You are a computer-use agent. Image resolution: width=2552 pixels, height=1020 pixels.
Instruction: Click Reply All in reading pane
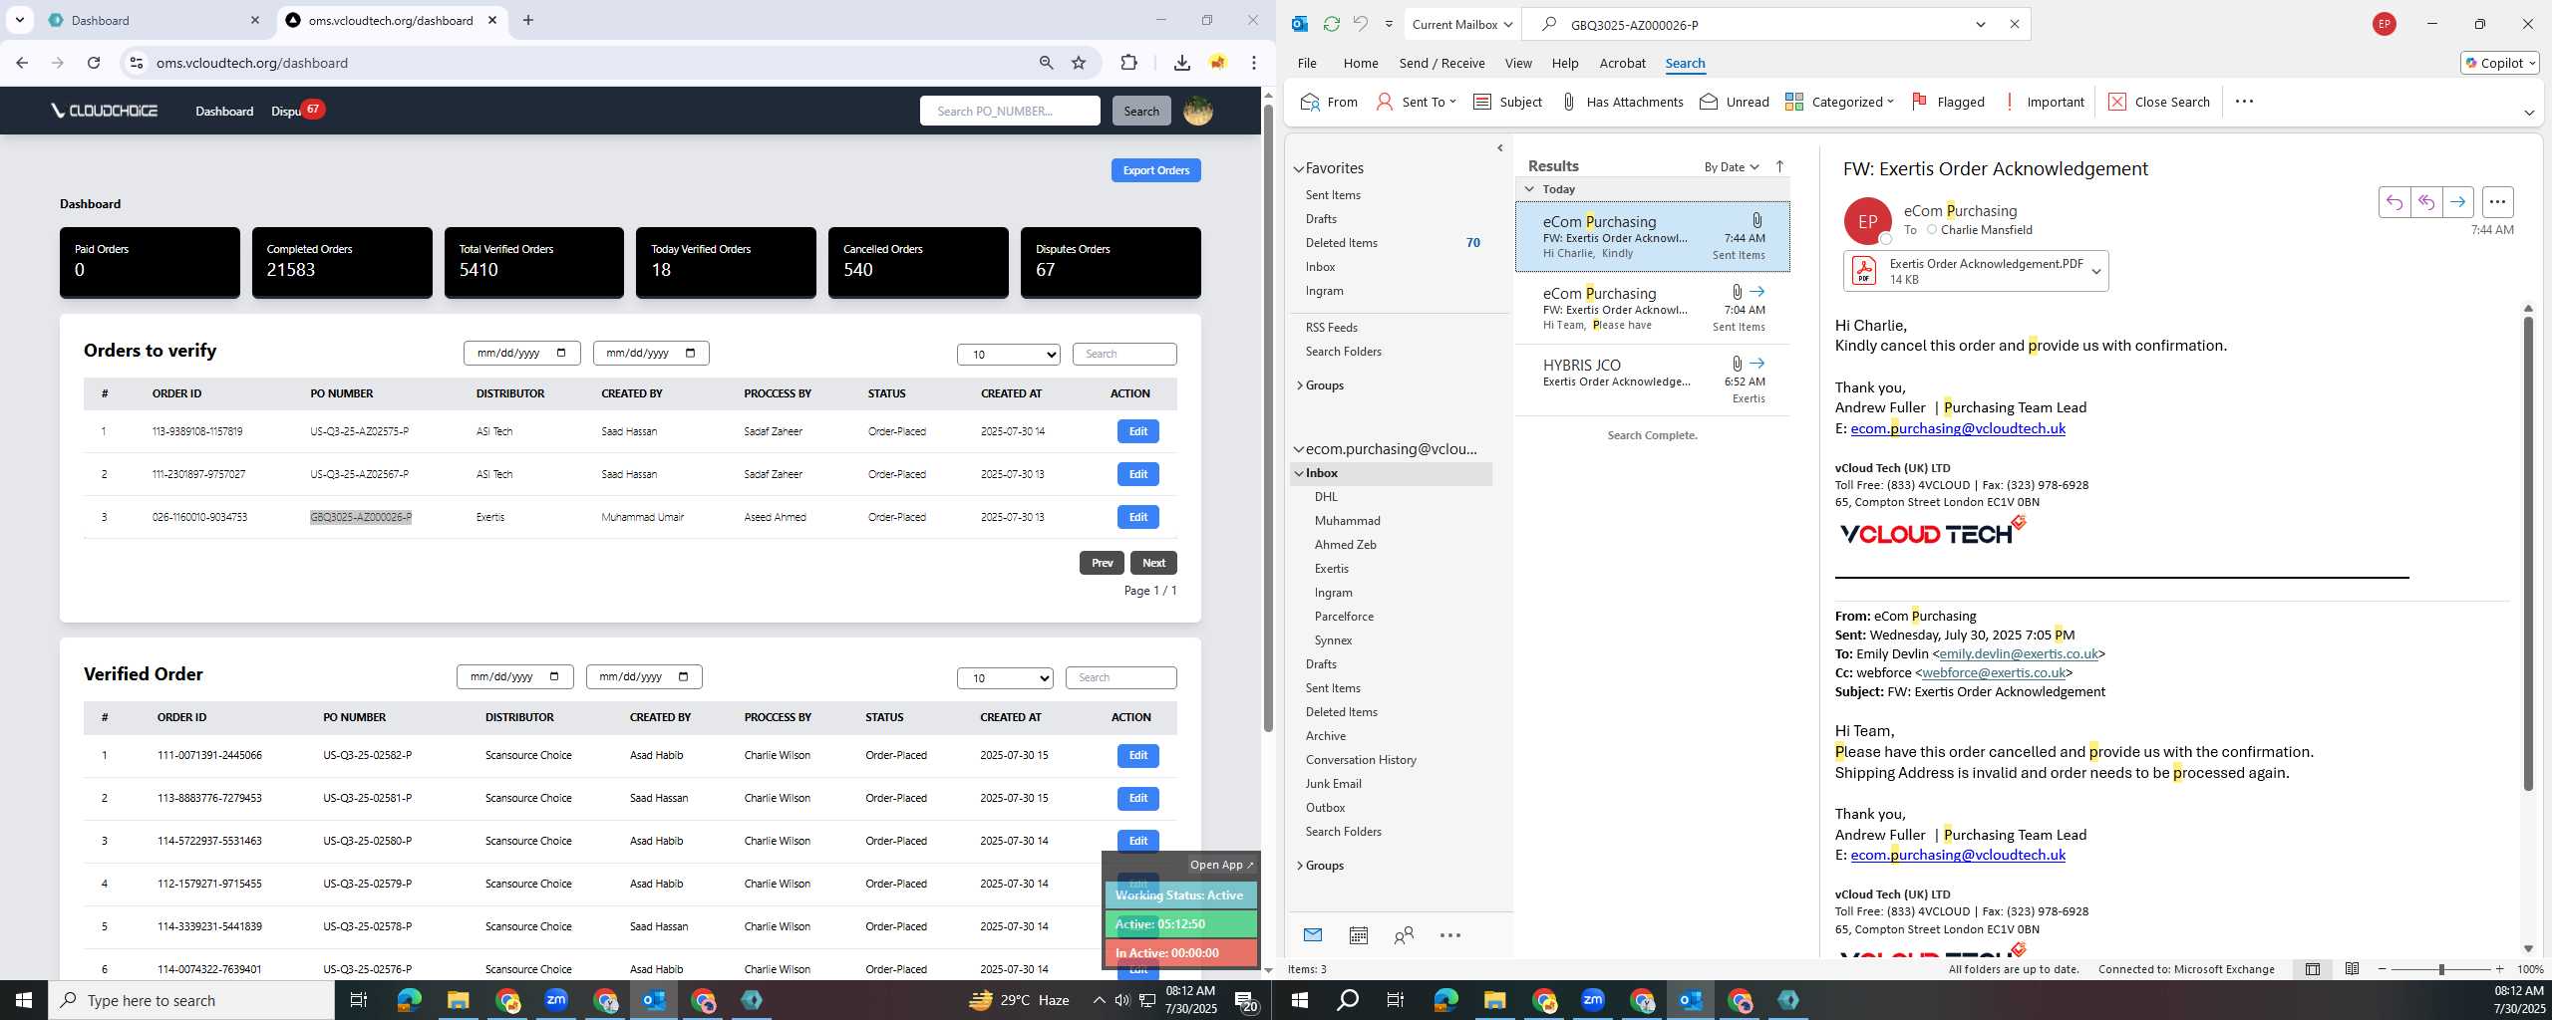(x=2425, y=202)
